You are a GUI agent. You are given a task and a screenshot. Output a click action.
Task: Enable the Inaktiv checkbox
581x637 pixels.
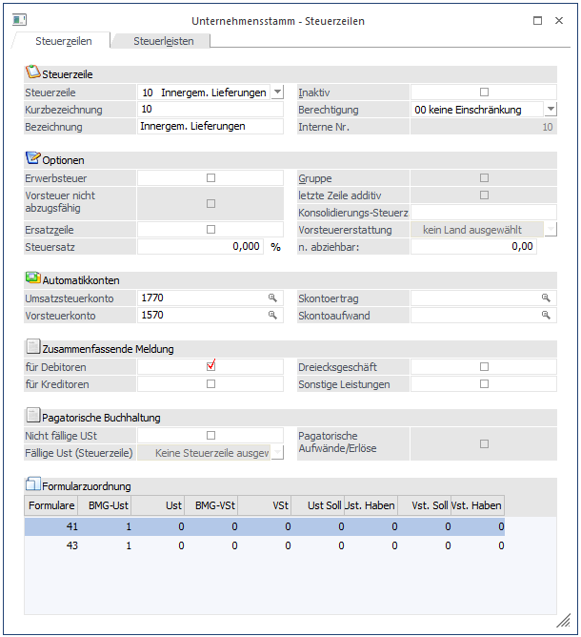click(x=484, y=92)
